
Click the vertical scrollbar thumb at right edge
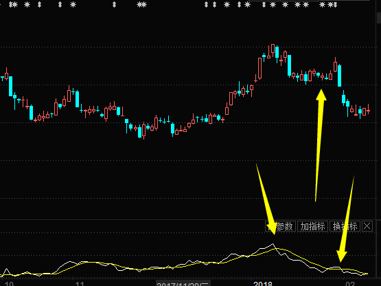tap(378, 18)
